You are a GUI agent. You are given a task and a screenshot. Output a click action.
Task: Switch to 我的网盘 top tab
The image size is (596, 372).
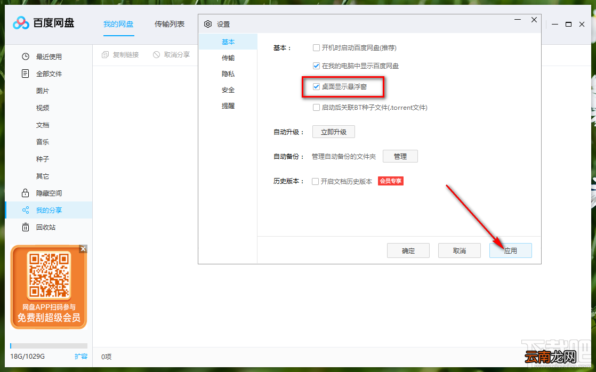pos(118,25)
